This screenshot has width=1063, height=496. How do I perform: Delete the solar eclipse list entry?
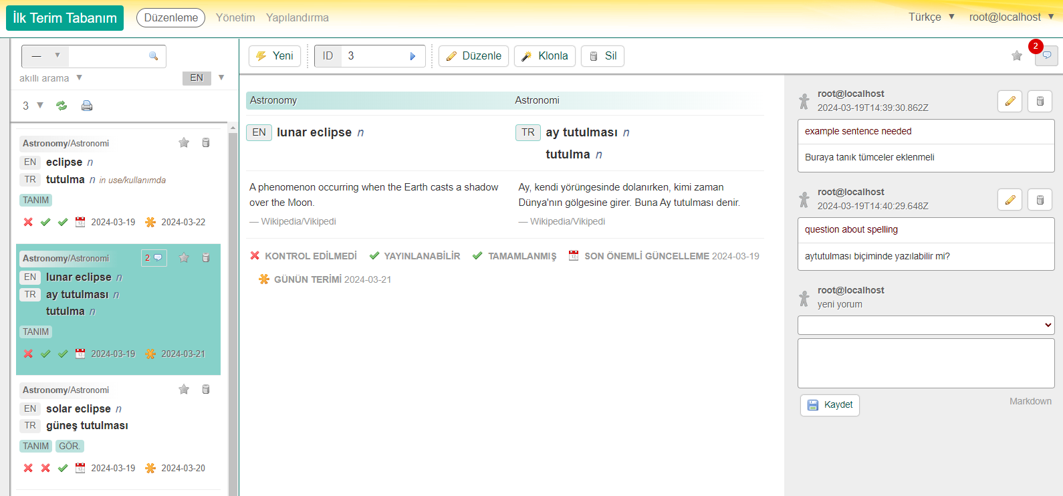click(206, 389)
